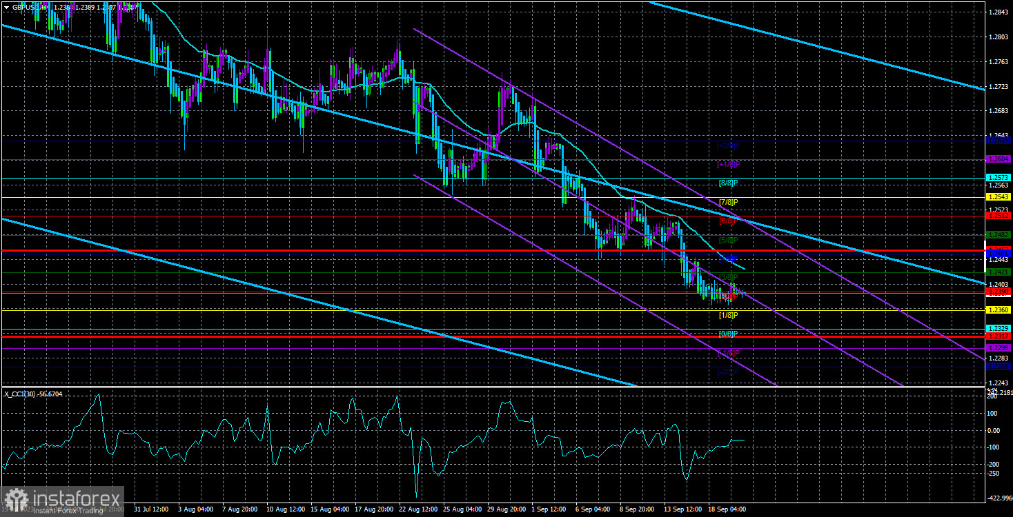Click the 1.2512 red price label

point(999,216)
